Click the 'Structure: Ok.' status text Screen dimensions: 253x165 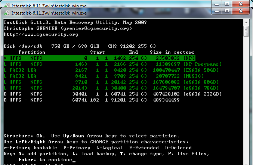click(24, 136)
